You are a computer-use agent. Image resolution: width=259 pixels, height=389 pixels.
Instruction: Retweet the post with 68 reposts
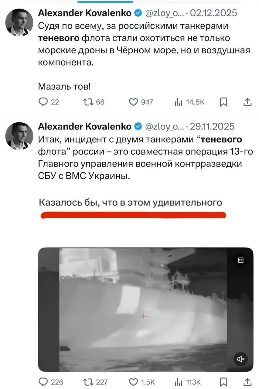(93, 102)
